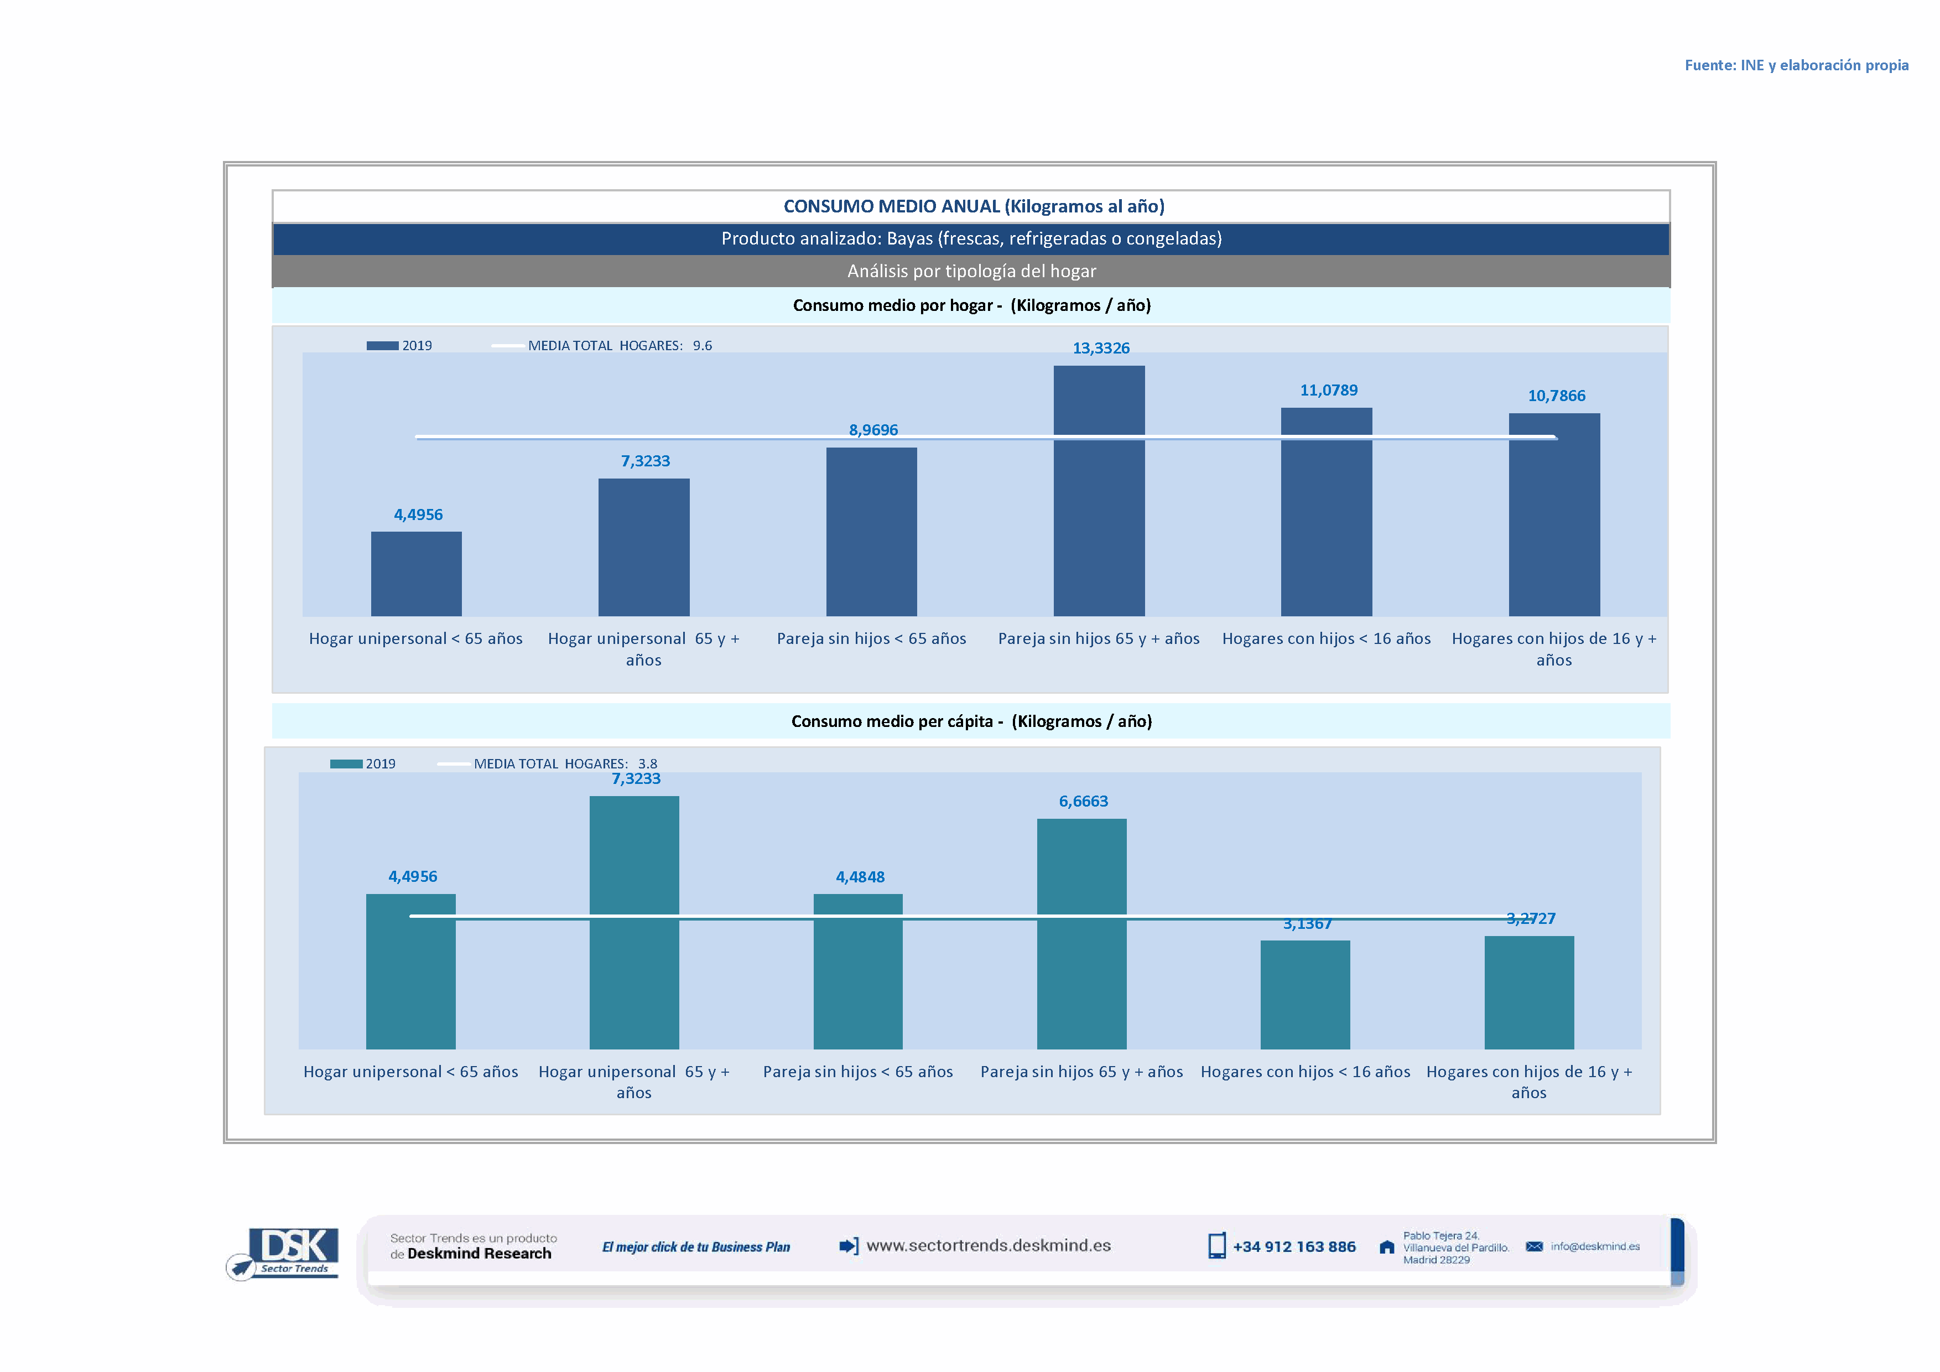This screenshot has height=1372, width=1940.
Task: Click the info@deskmind.es email address
Action: 1595,1247
